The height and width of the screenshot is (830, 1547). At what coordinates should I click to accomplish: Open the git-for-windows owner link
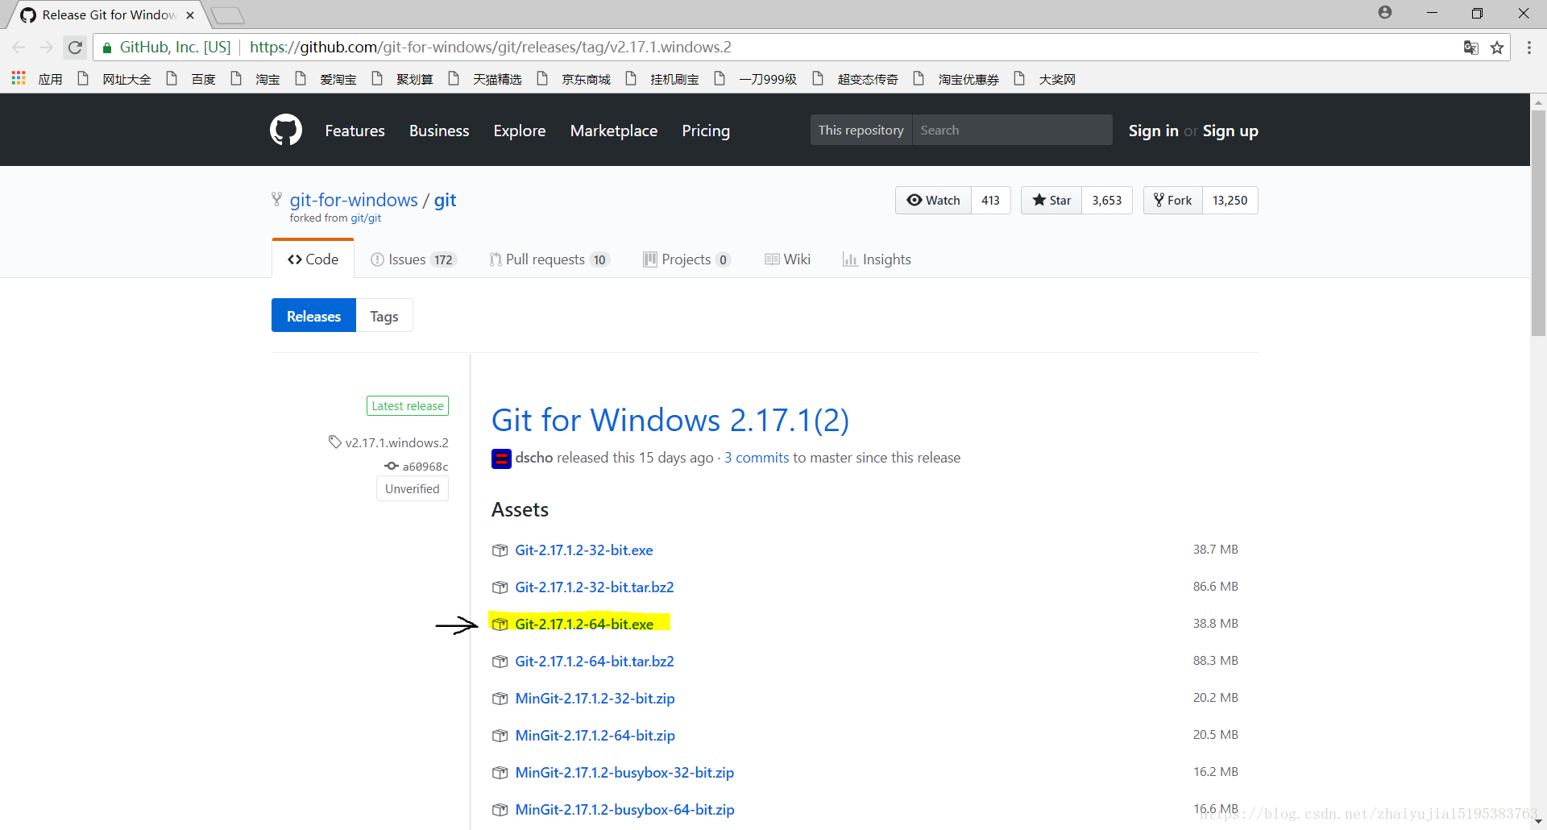point(354,200)
